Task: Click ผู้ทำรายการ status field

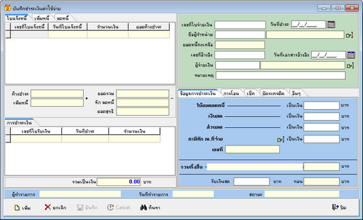Action: [80, 194]
